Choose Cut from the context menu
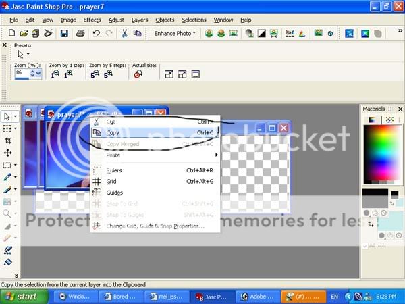Screen dimensions: 405x304 coord(155,122)
